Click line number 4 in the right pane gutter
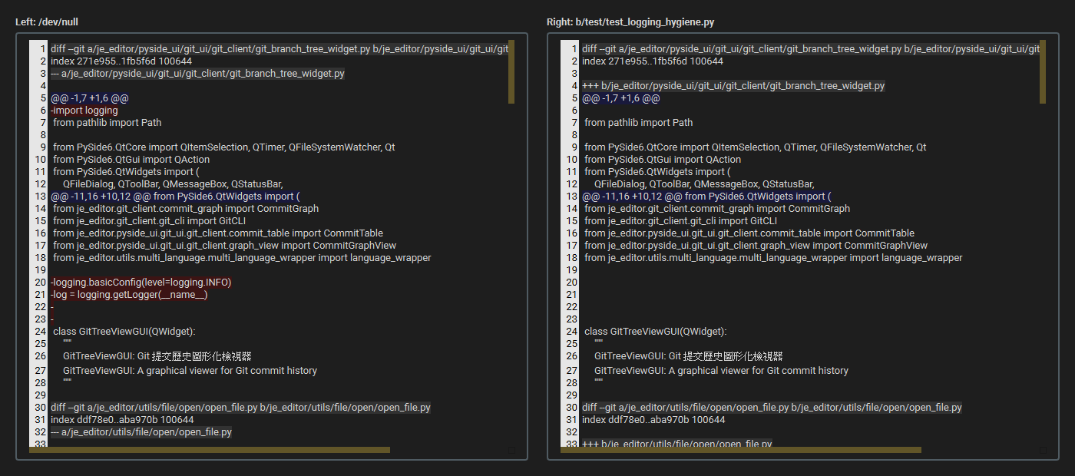This screenshot has height=476, width=1075. [x=576, y=86]
